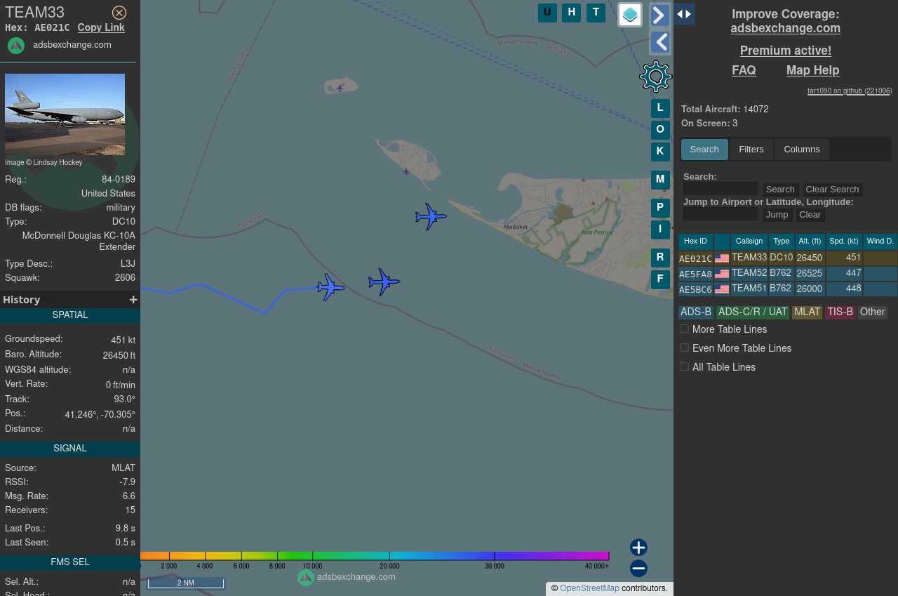Expand the History section plus icon
Viewport: 898px width, 596px height.
[x=133, y=300]
